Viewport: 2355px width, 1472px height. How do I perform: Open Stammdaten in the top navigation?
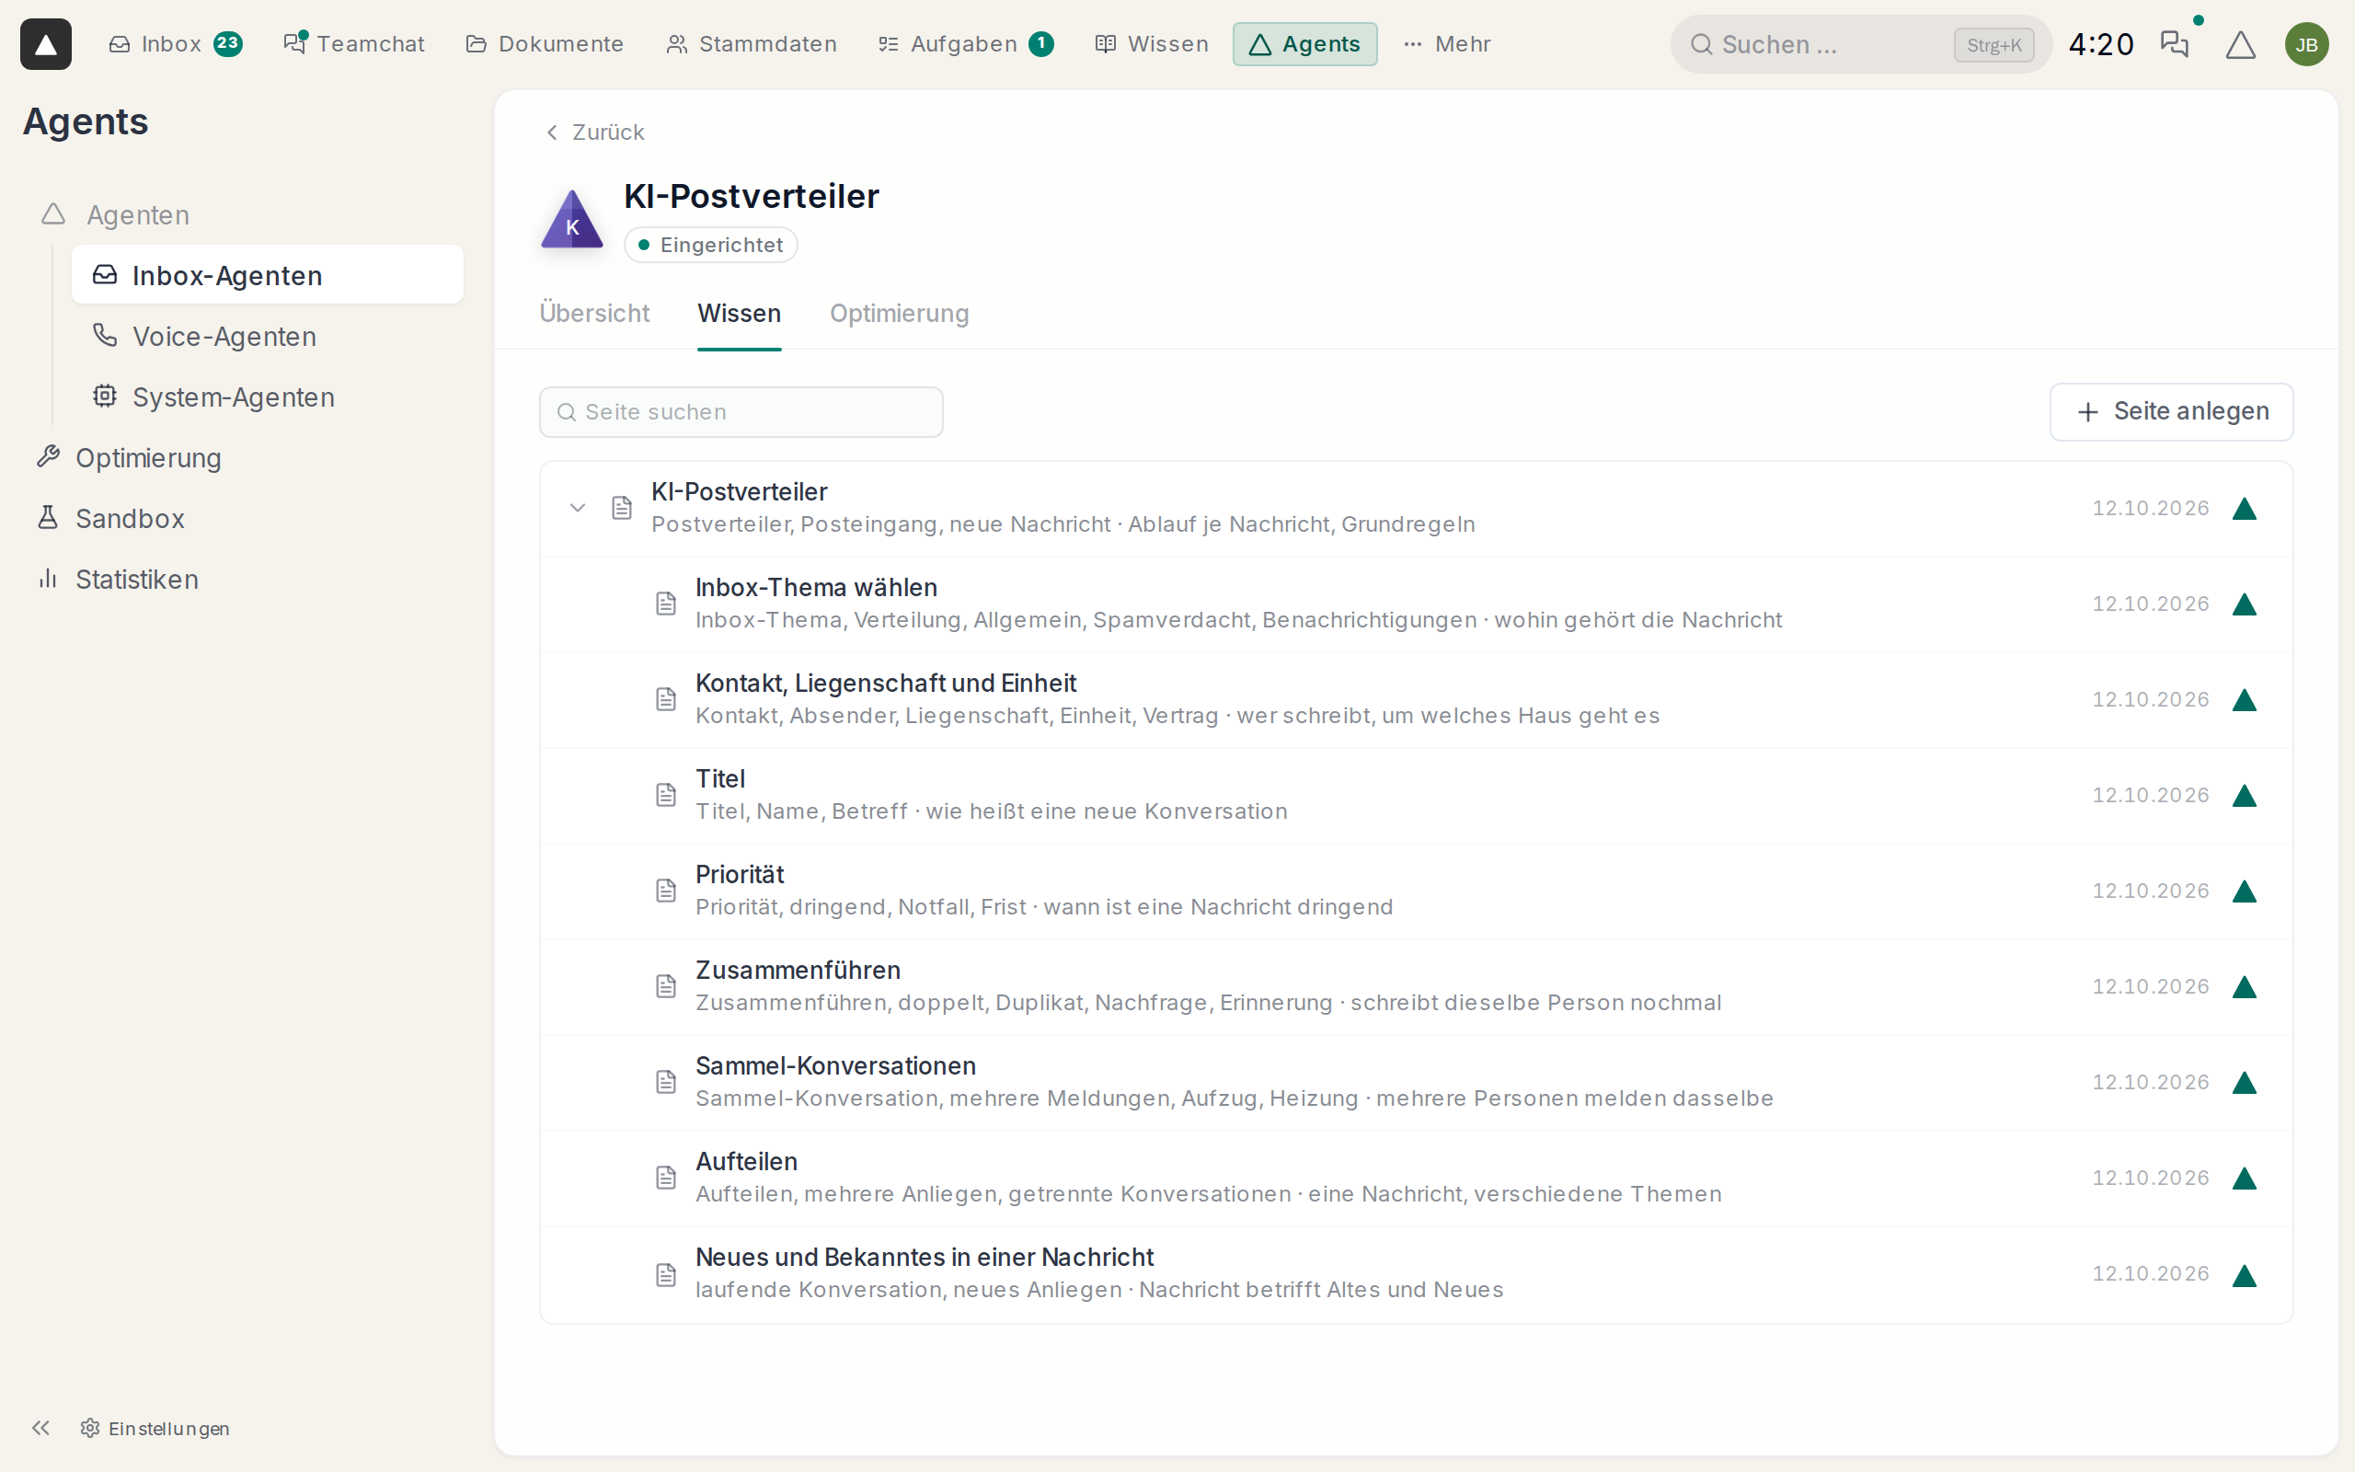(x=752, y=44)
